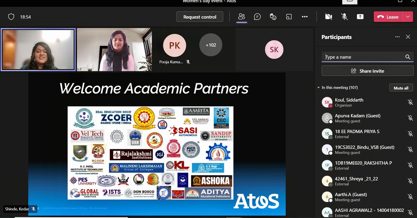This screenshot has width=417, height=218.
Task: Click the shield security icon
Action: coord(11,17)
